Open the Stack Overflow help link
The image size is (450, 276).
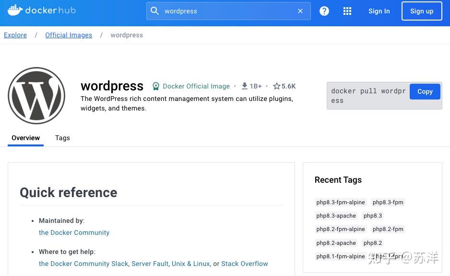[244, 264]
